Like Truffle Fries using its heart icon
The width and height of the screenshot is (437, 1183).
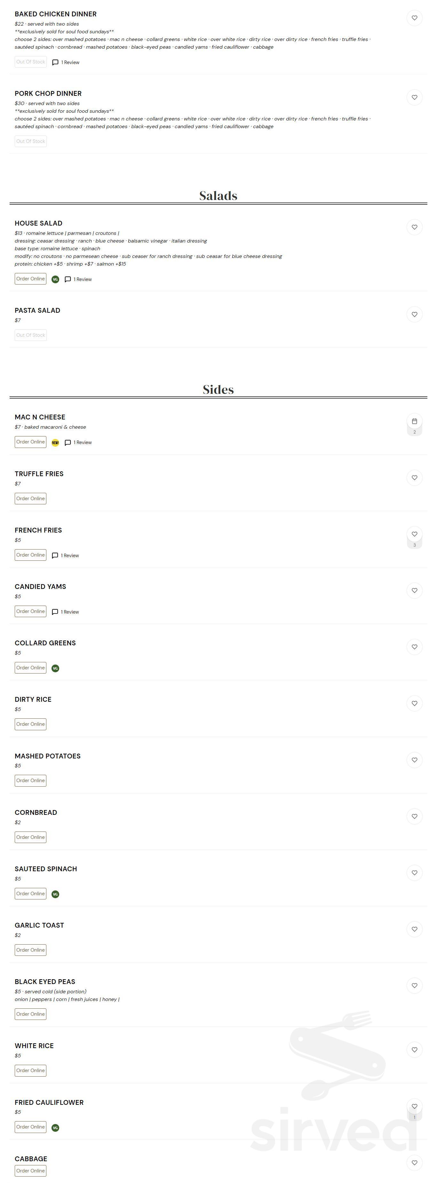414,478
